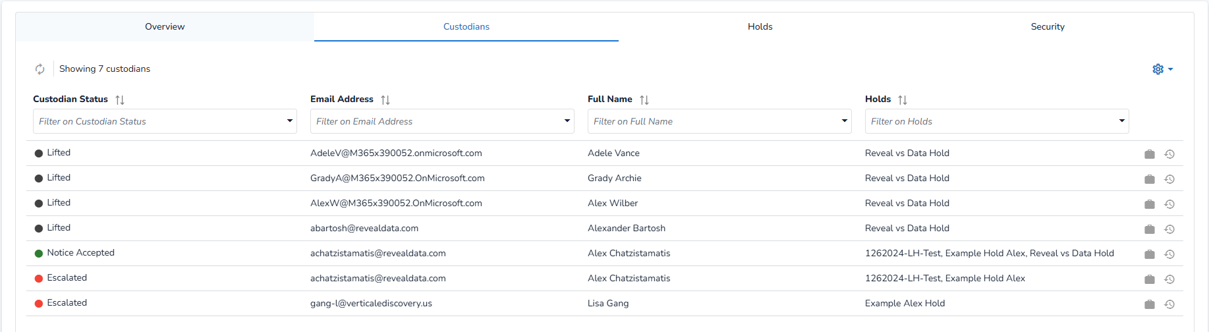Open history icon for Adele Vance

click(1169, 154)
